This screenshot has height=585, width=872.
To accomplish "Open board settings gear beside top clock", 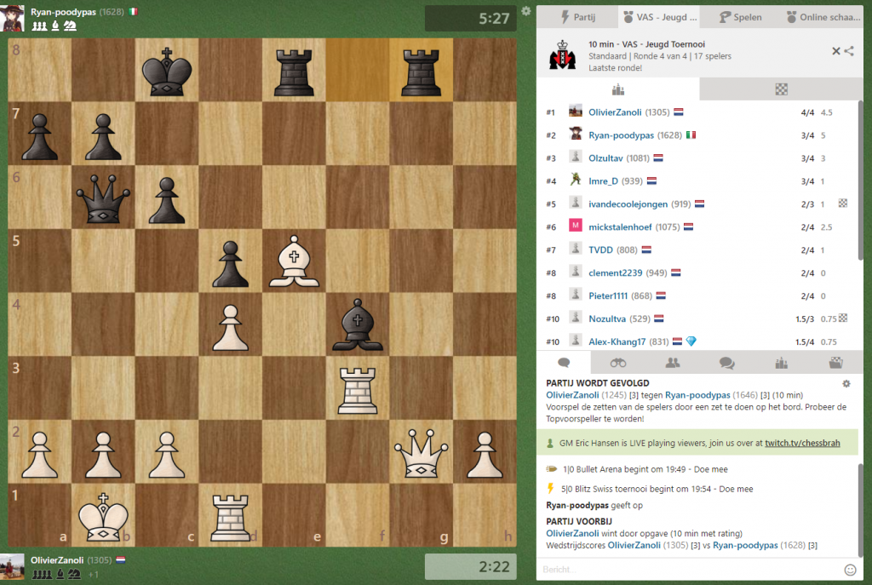I will pyautogui.click(x=526, y=10).
